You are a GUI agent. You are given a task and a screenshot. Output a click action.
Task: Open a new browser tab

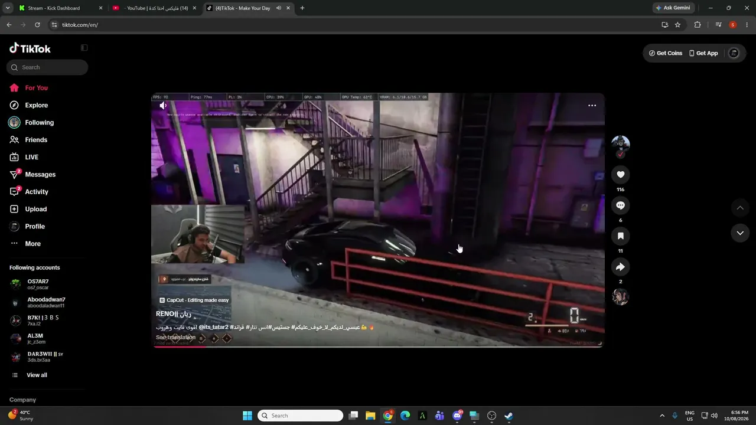point(302,8)
